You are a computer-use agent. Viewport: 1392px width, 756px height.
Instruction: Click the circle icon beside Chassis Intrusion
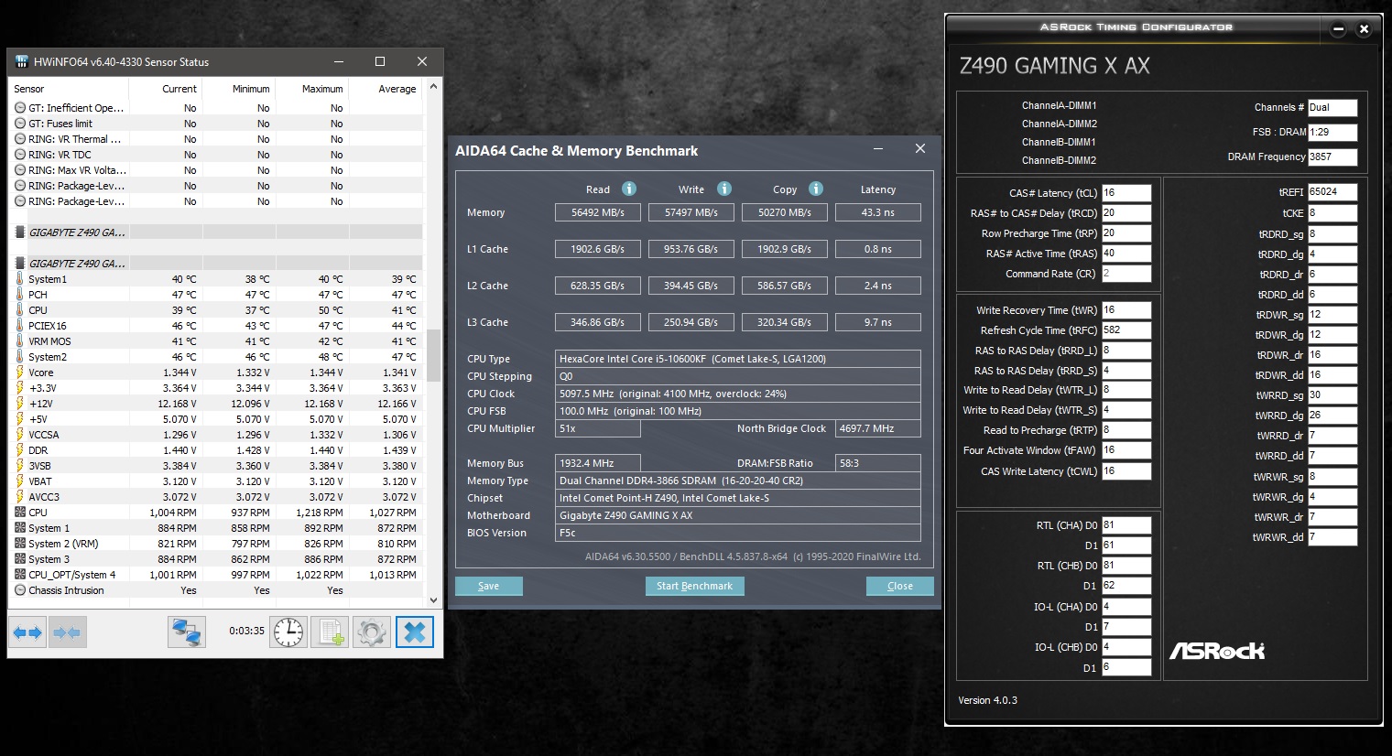[20, 590]
